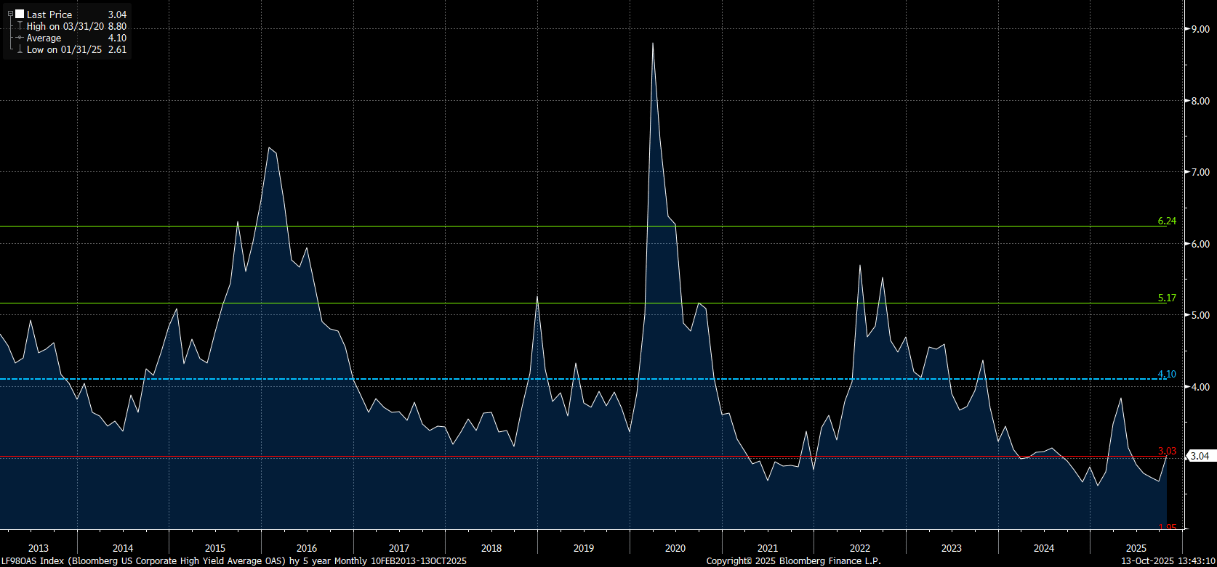The image size is (1217, 567).
Task: Select the High on 03/31/20 legend row
Action: pyautogui.click(x=73, y=26)
